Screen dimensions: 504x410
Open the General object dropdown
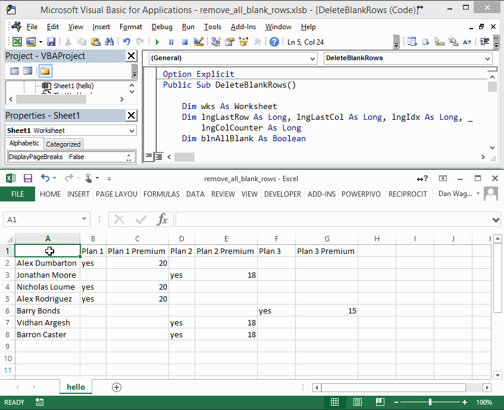click(x=316, y=59)
